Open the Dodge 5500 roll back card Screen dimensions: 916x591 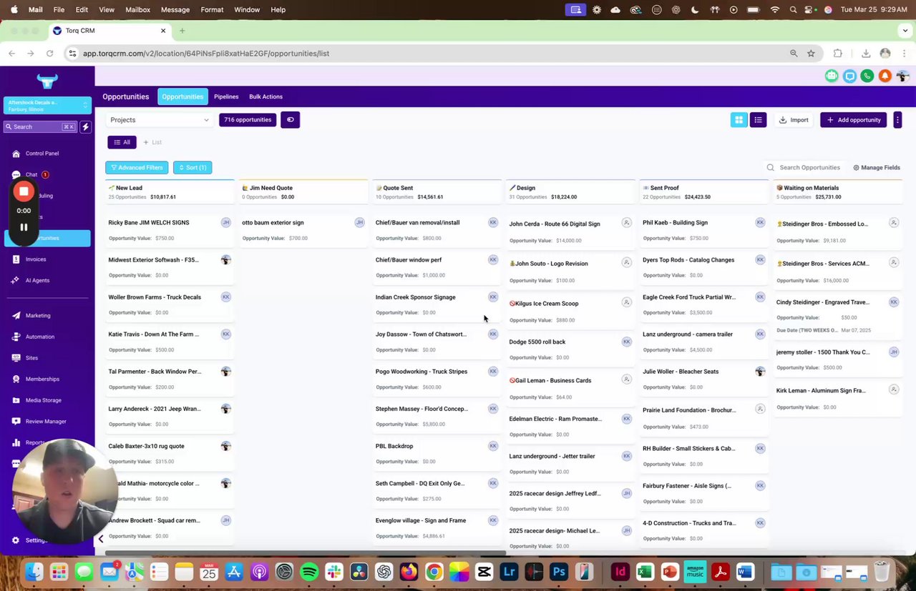(570, 349)
